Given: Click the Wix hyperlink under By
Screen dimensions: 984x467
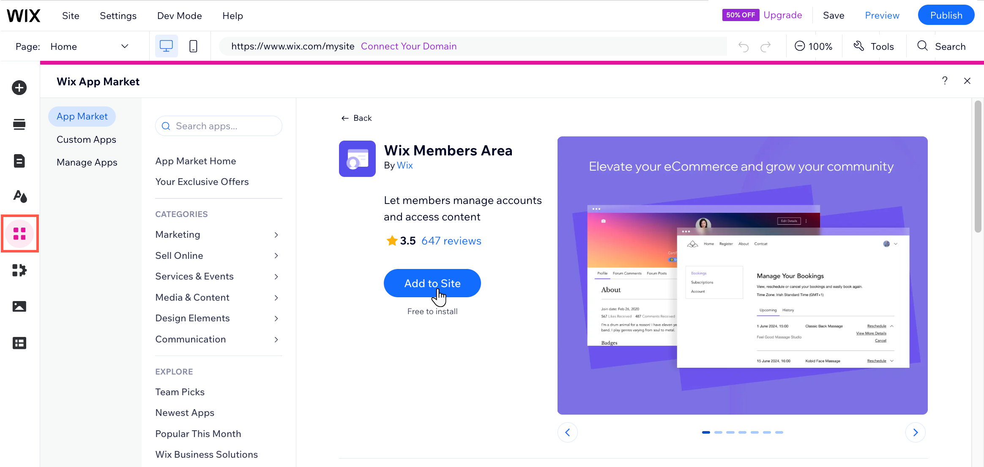Looking at the screenshot, I should tap(405, 165).
